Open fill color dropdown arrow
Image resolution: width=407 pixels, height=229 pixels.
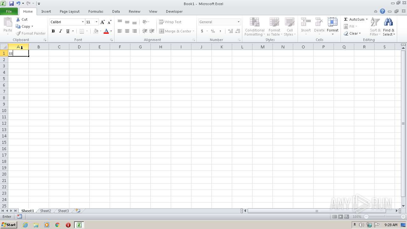click(100, 31)
